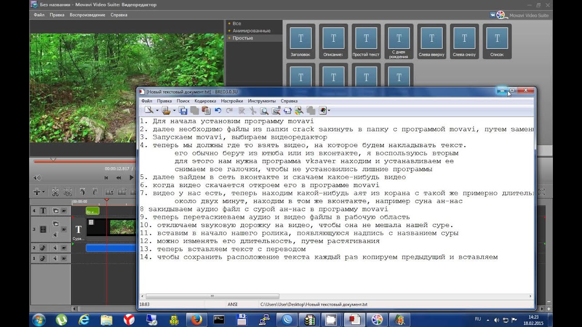Image resolution: width=582 pixels, height=327 pixels.
Task: Select the blue audio clip on track 2
Action: coord(111,248)
